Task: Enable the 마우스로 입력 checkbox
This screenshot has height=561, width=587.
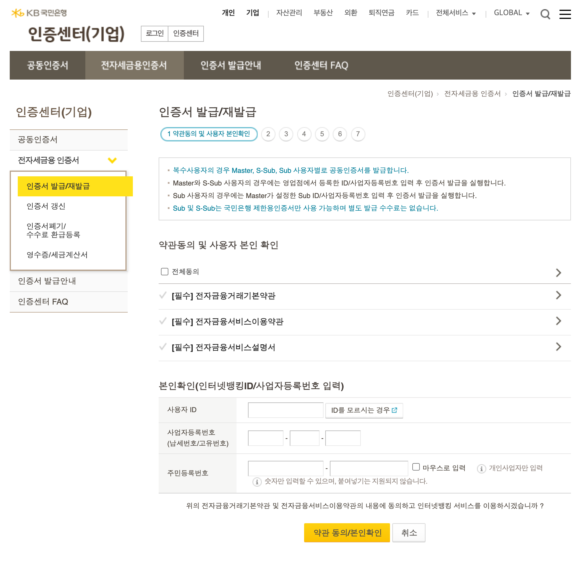Action: [415, 467]
